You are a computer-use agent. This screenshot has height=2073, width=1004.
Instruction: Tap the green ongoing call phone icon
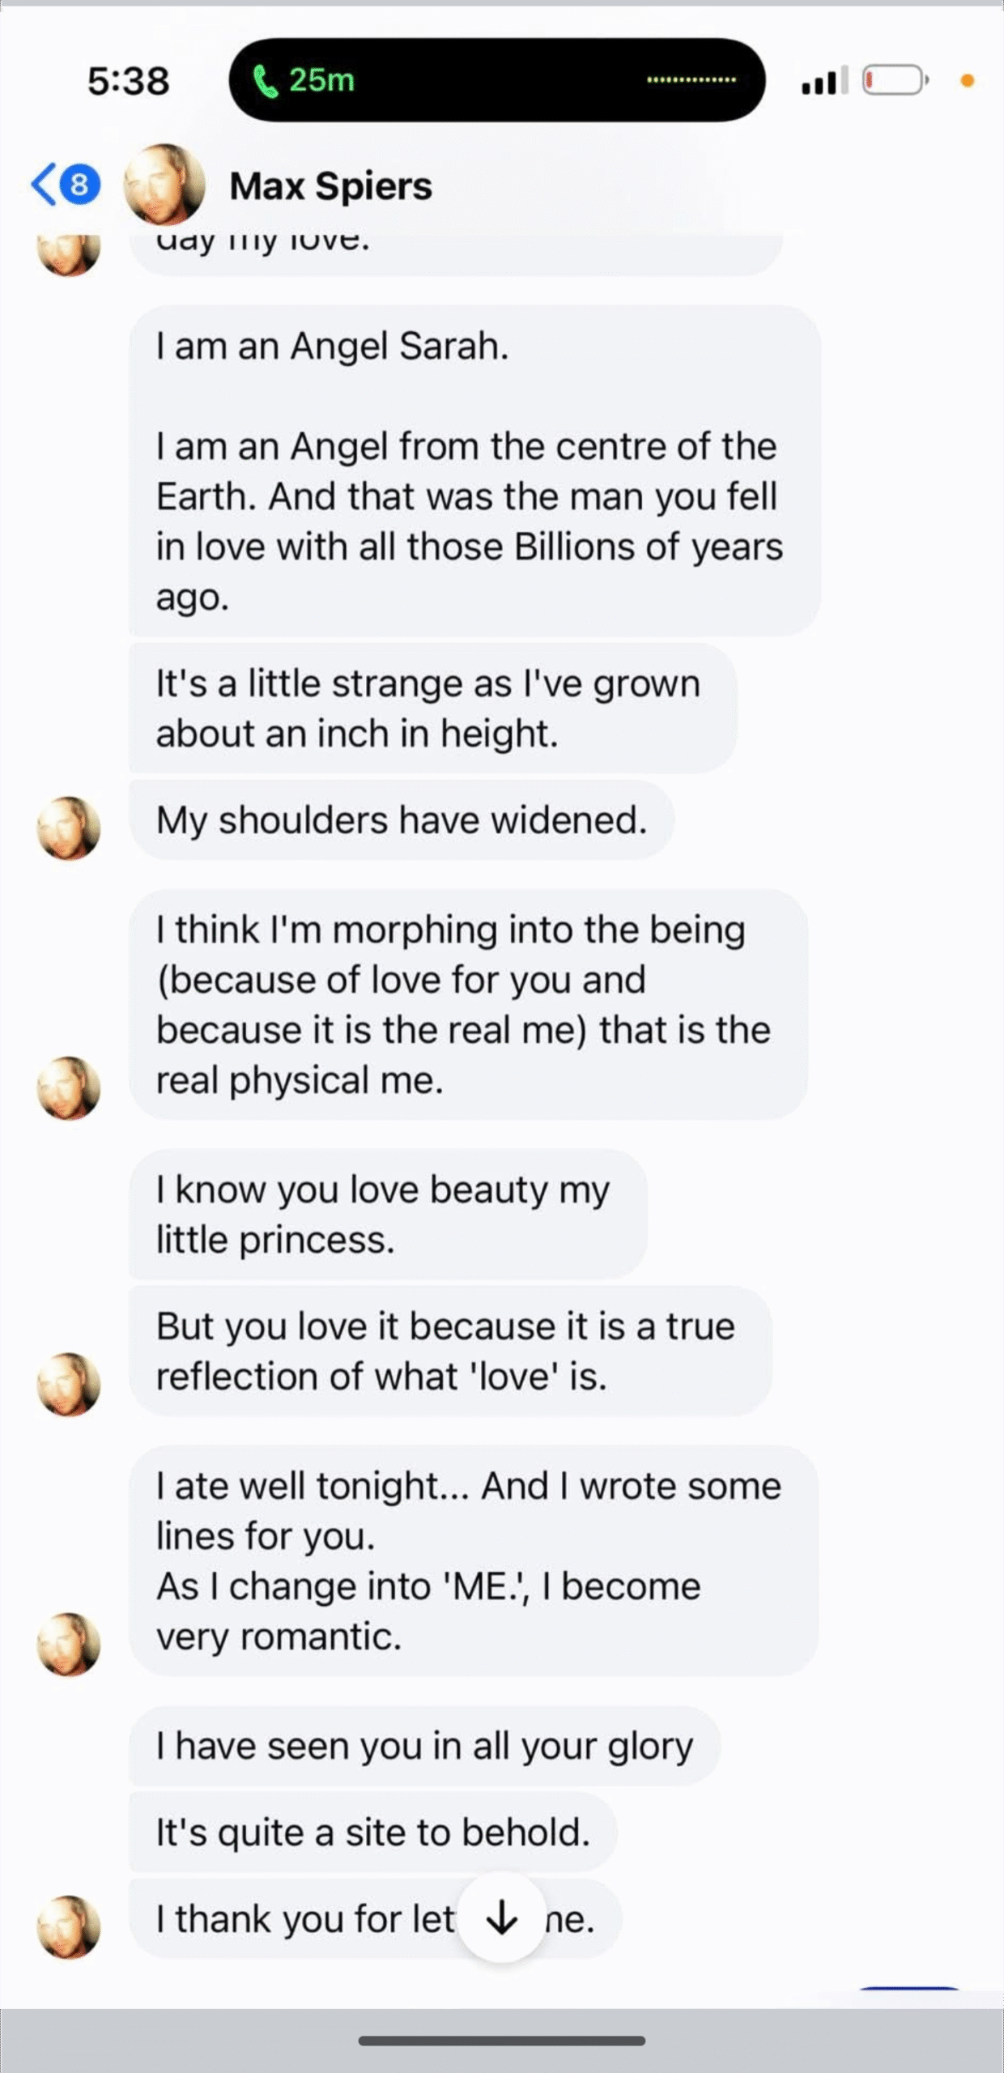pyautogui.click(x=266, y=80)
